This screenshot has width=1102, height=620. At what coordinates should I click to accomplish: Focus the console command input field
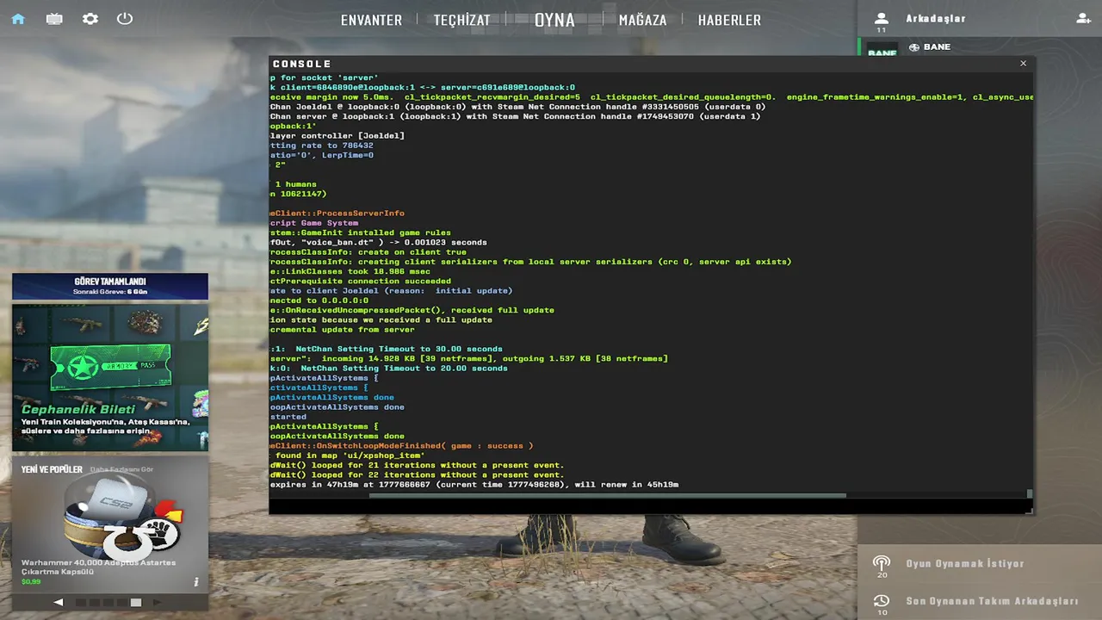646,505
